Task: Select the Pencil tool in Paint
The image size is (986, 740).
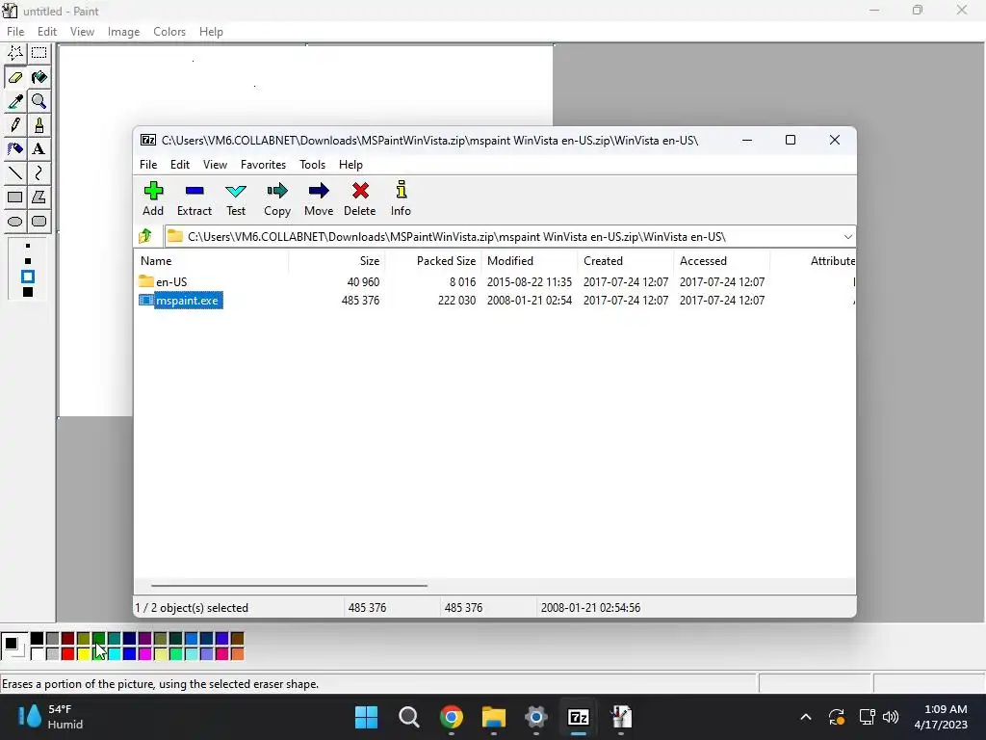Action: coord(15,125)
